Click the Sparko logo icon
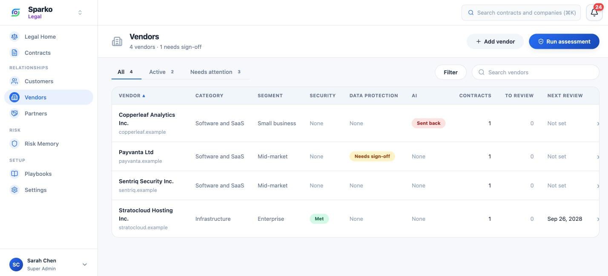 (x=16, y=12)
